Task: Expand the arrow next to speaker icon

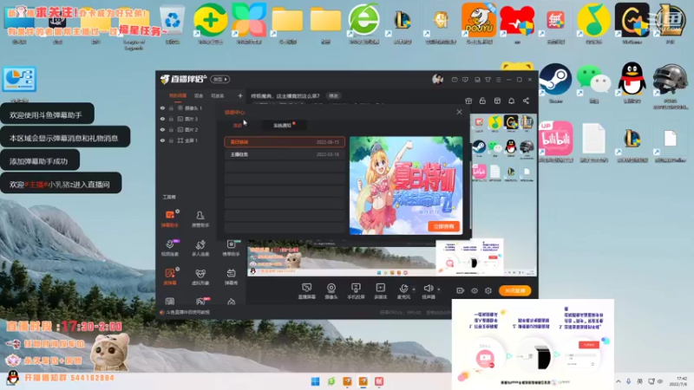Action: pyautogui.click(x=439, y=289)
